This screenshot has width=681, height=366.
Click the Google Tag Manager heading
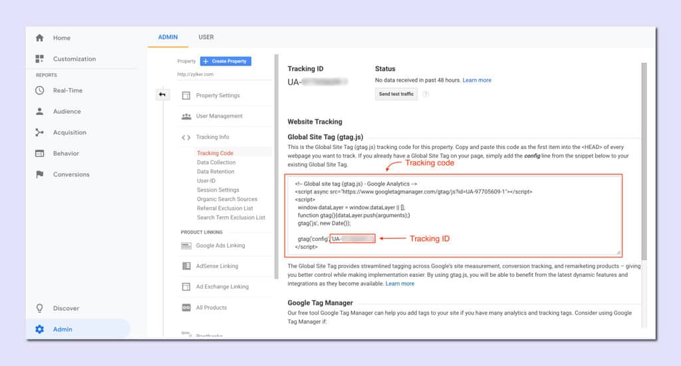pos(320,303)
